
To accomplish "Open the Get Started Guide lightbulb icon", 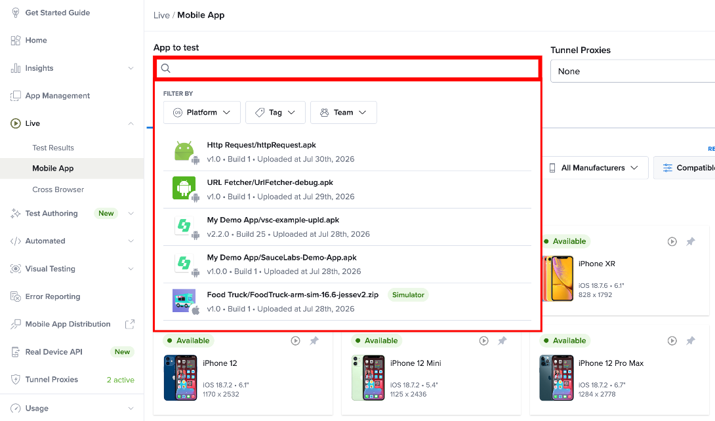I will [16, 12].
